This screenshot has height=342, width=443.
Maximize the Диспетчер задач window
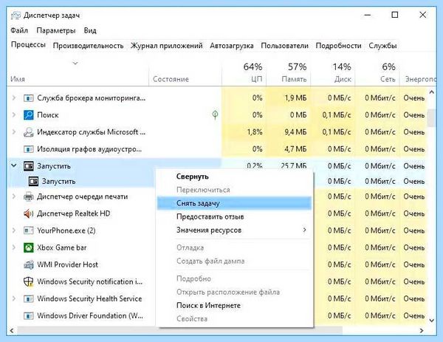point(395,15)
